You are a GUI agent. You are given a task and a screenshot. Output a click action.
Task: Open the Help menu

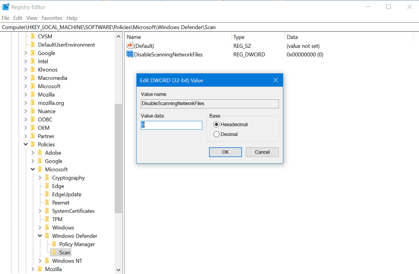pos(72,18)
